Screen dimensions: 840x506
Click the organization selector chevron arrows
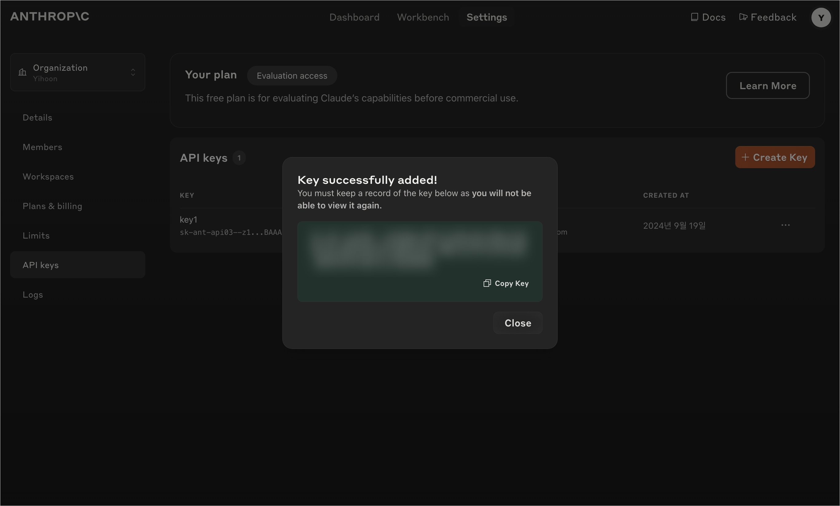coord(133,72)
